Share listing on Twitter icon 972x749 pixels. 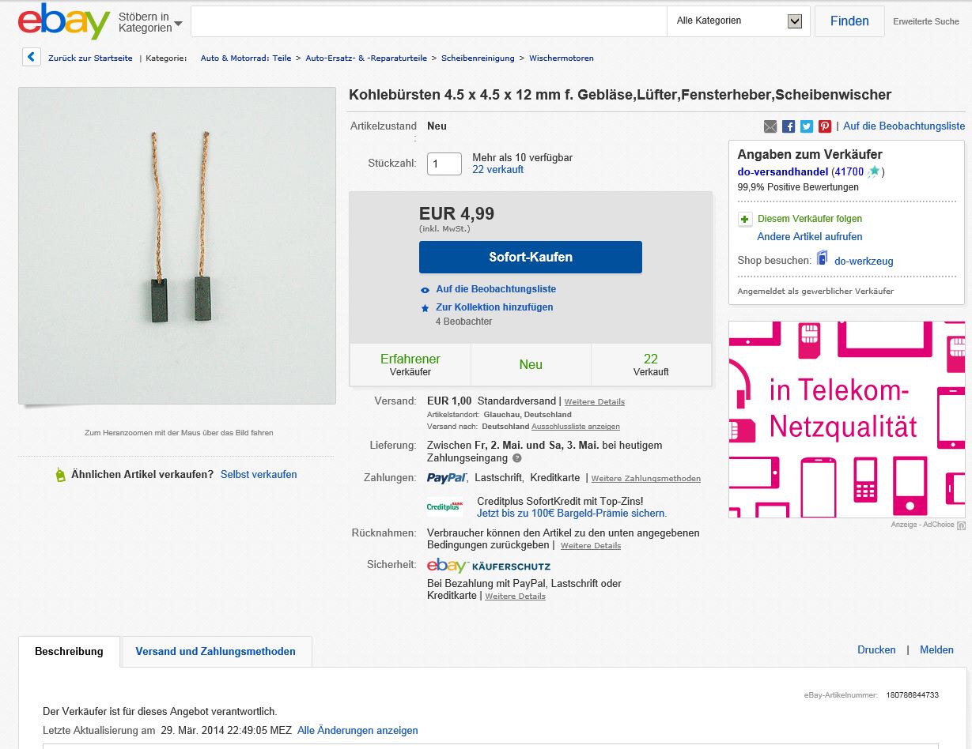(807, 126)
